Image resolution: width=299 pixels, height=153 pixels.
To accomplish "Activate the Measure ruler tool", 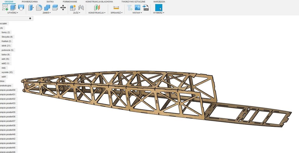I will click(x=116, y=8).
